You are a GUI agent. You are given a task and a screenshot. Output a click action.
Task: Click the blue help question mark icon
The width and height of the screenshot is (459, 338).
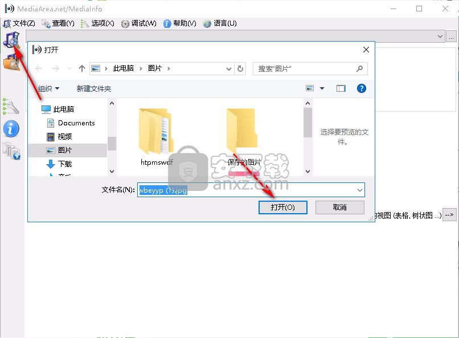tap(361, 88)
